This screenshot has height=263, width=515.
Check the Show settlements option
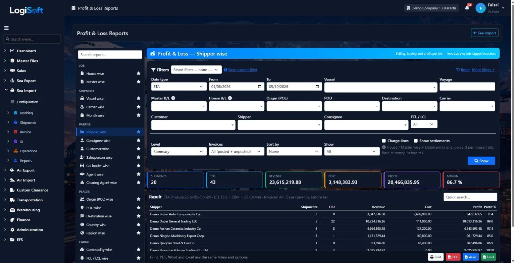click(416, 141)
